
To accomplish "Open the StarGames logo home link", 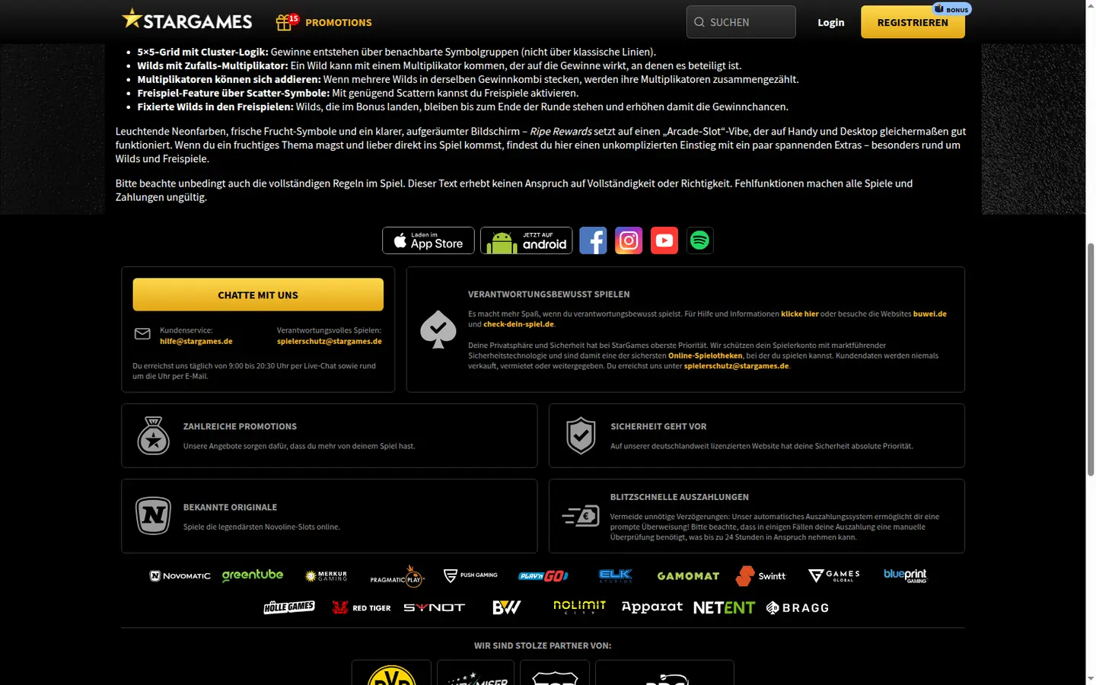I will coord(187,21).
